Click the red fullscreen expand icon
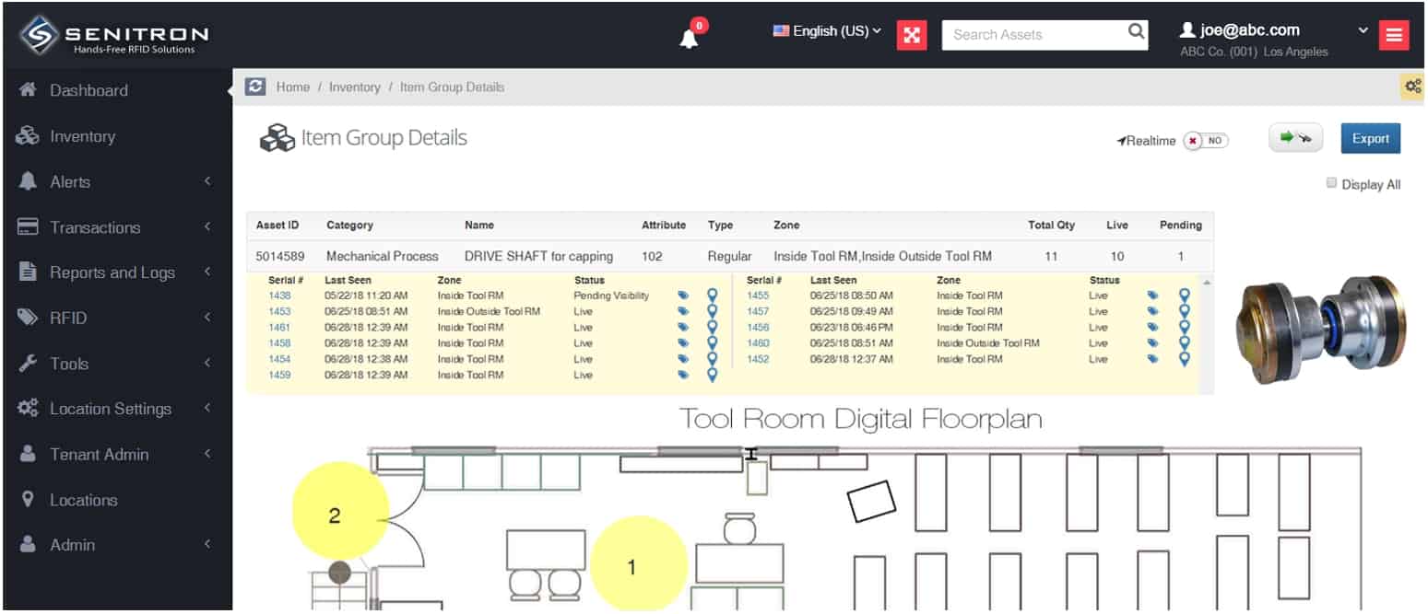The height and width of the screenshot is (614, 1428). 911,35
